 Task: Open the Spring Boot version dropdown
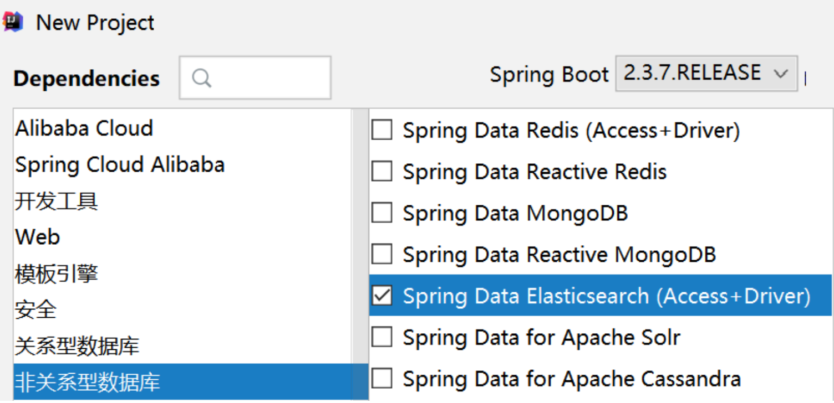(706, 73)
